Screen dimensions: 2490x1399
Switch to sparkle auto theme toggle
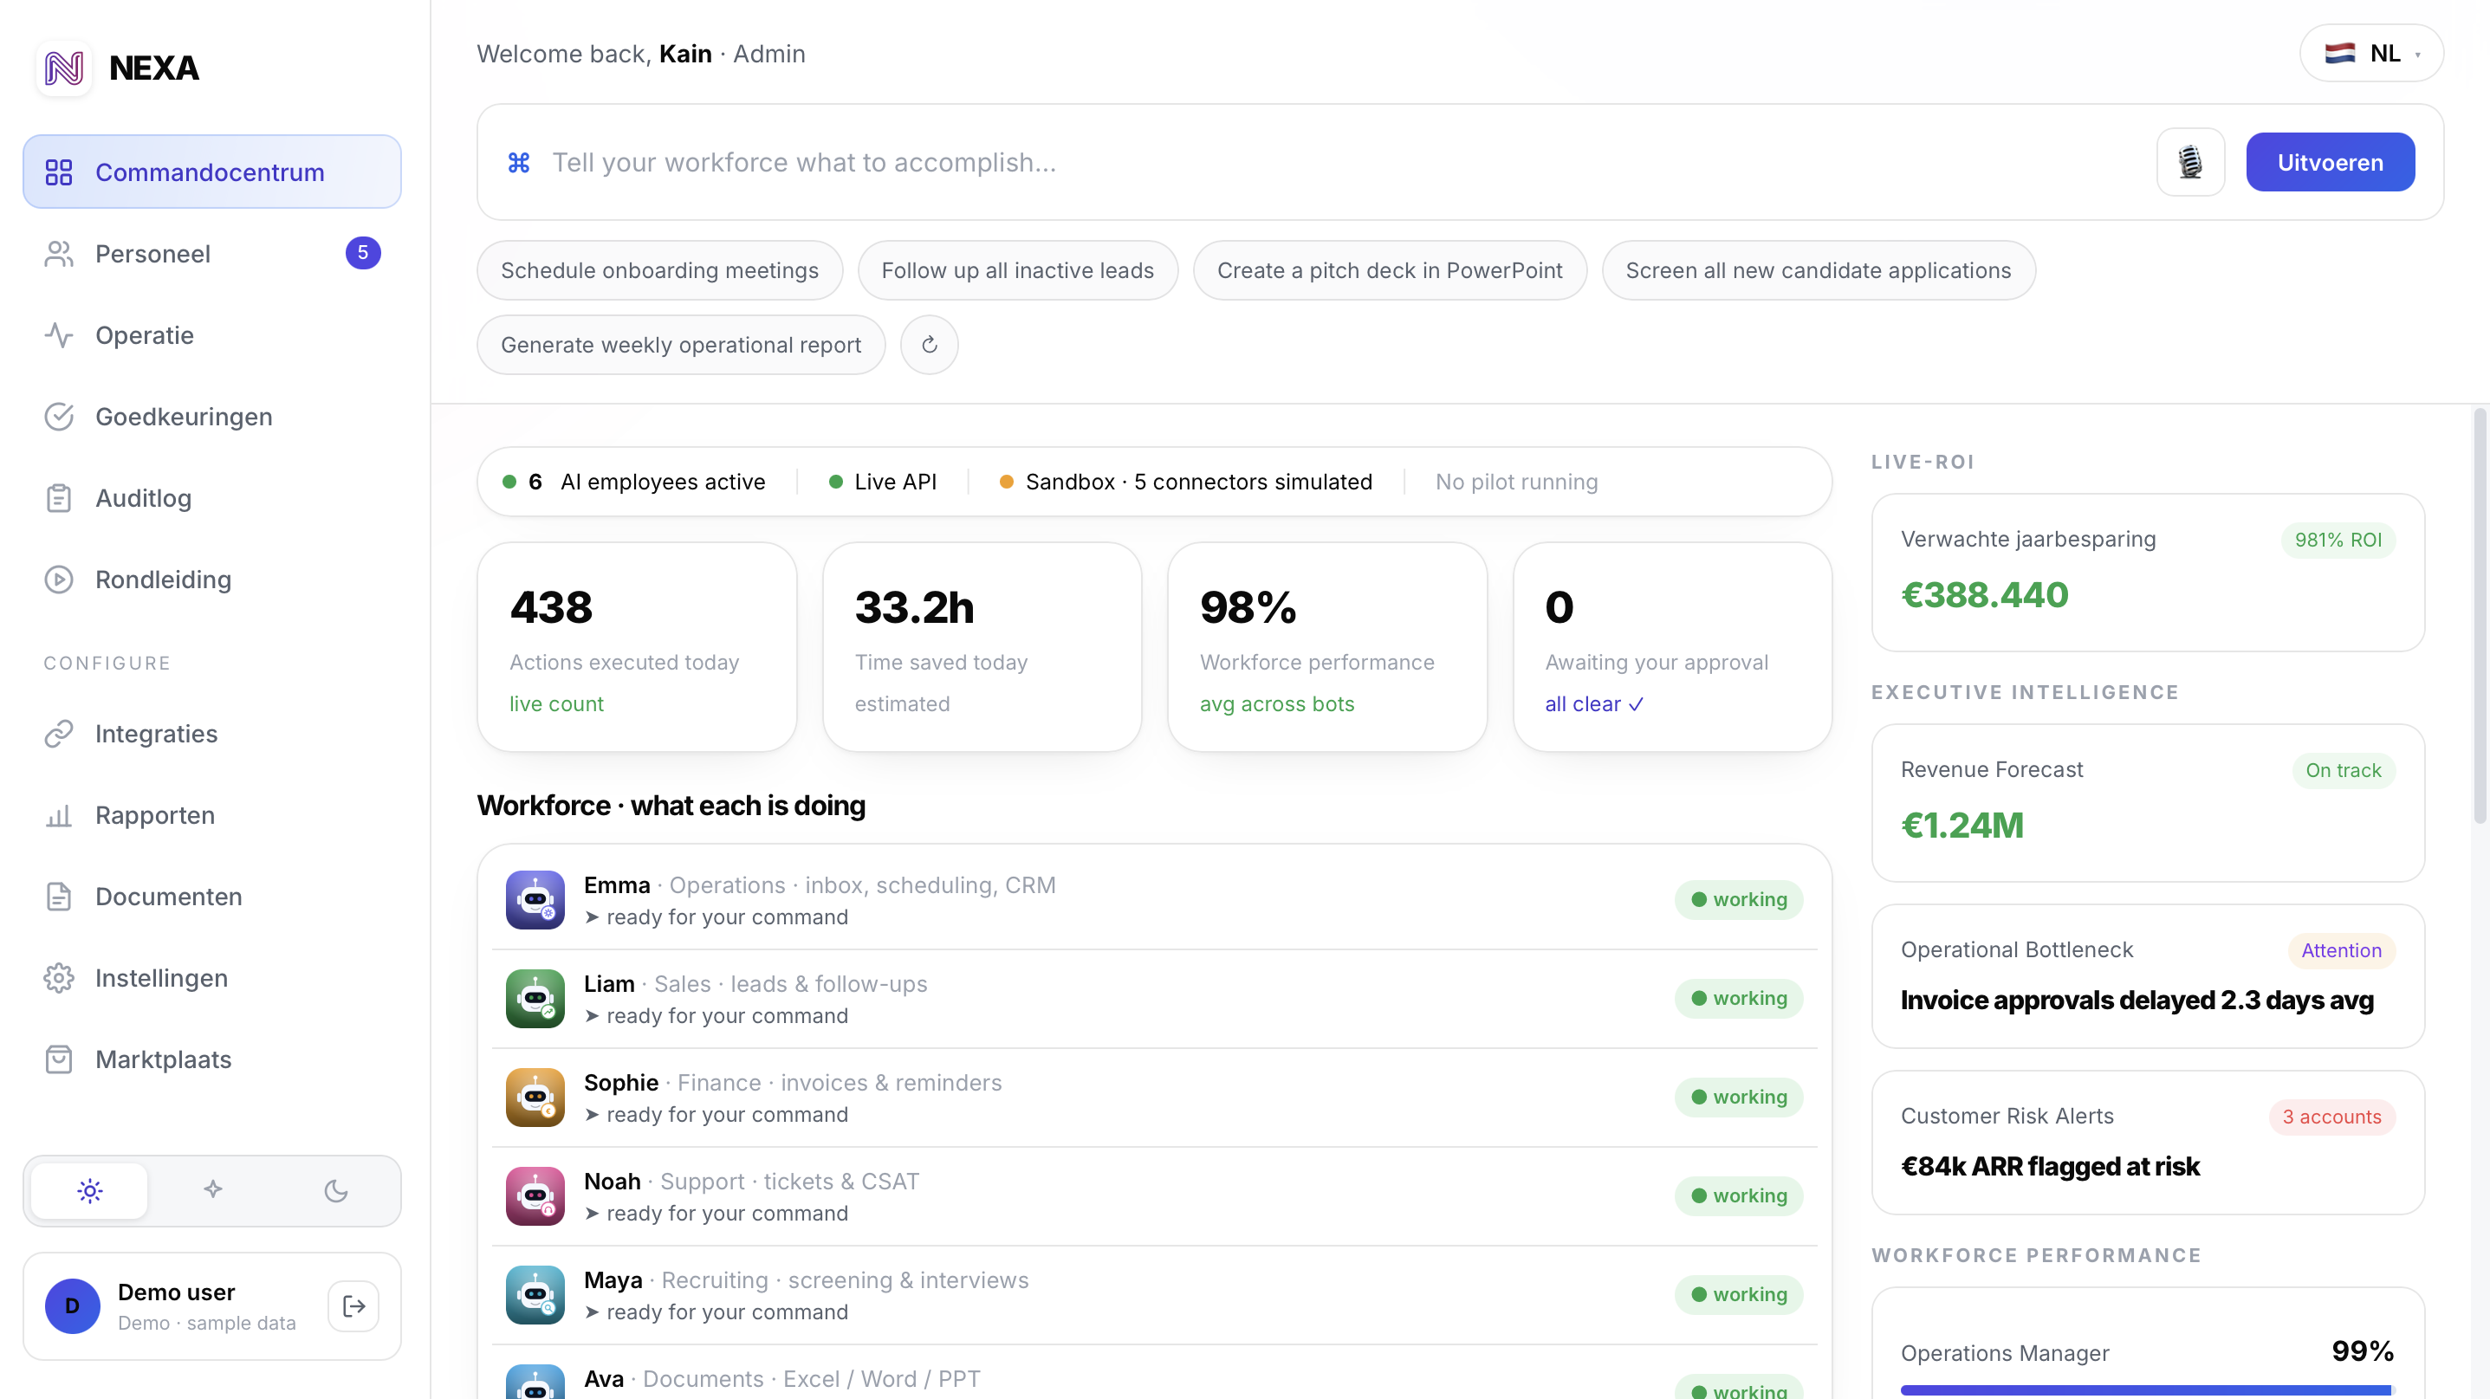click(x=212, y=1190)
